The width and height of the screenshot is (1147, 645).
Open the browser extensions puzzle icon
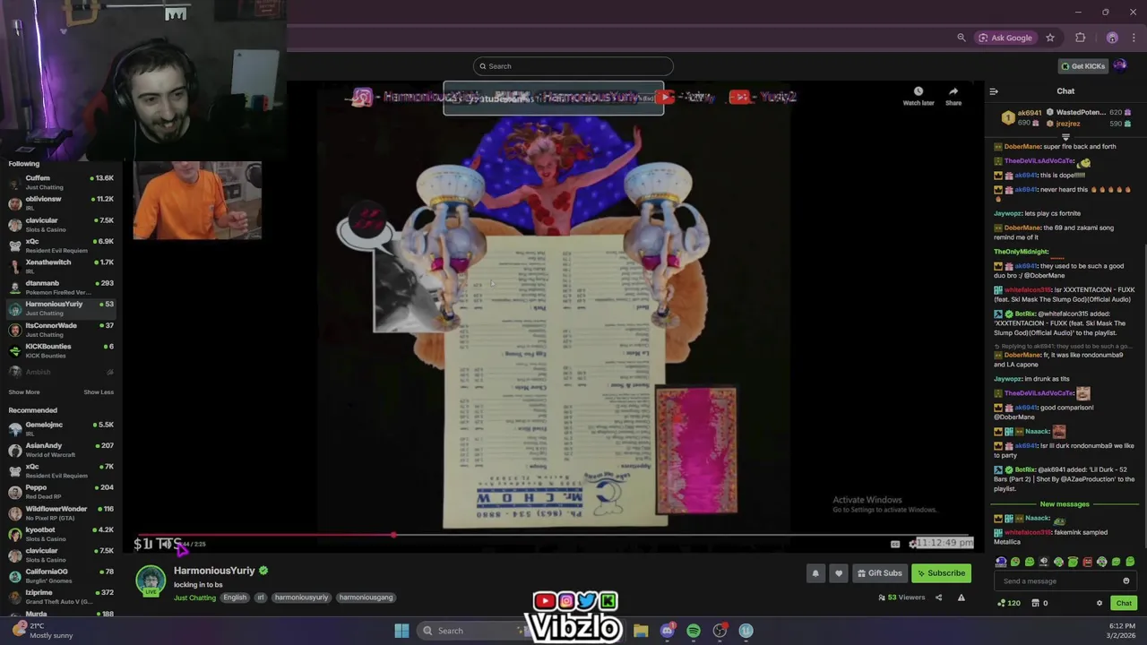[x=1080, y=38]
